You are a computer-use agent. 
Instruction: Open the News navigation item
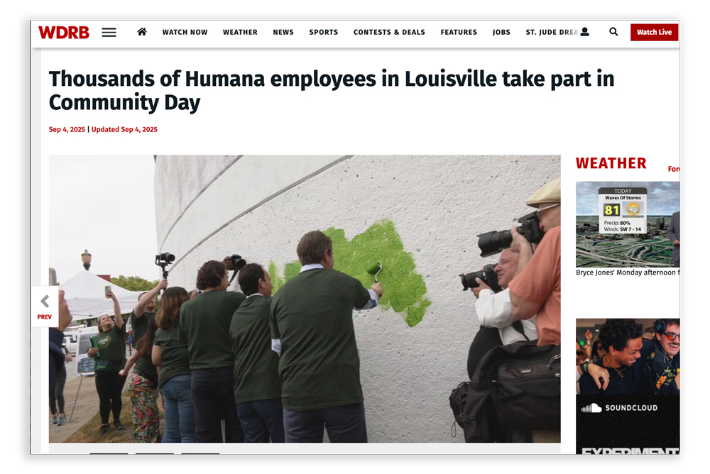click(x=283, y=32)
